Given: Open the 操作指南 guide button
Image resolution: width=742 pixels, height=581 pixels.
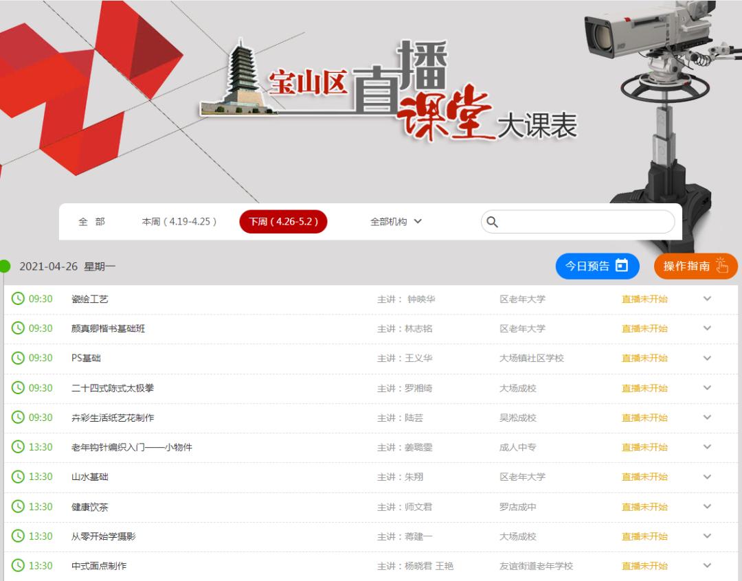Looking at the screenshot, I should click(x=695, y=266).
